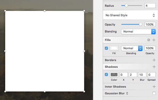Click the Radius value field
The width and height of the screenshot is (158, 100).
click(x=150, y=5)
